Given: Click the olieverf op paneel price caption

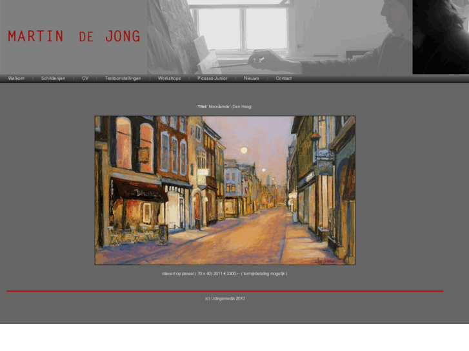Looking at the screenshot, I should pyautogui.click(x=225, y=274).
